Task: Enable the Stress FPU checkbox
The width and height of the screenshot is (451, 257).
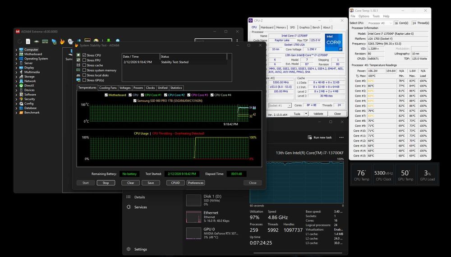Action: 84,60
